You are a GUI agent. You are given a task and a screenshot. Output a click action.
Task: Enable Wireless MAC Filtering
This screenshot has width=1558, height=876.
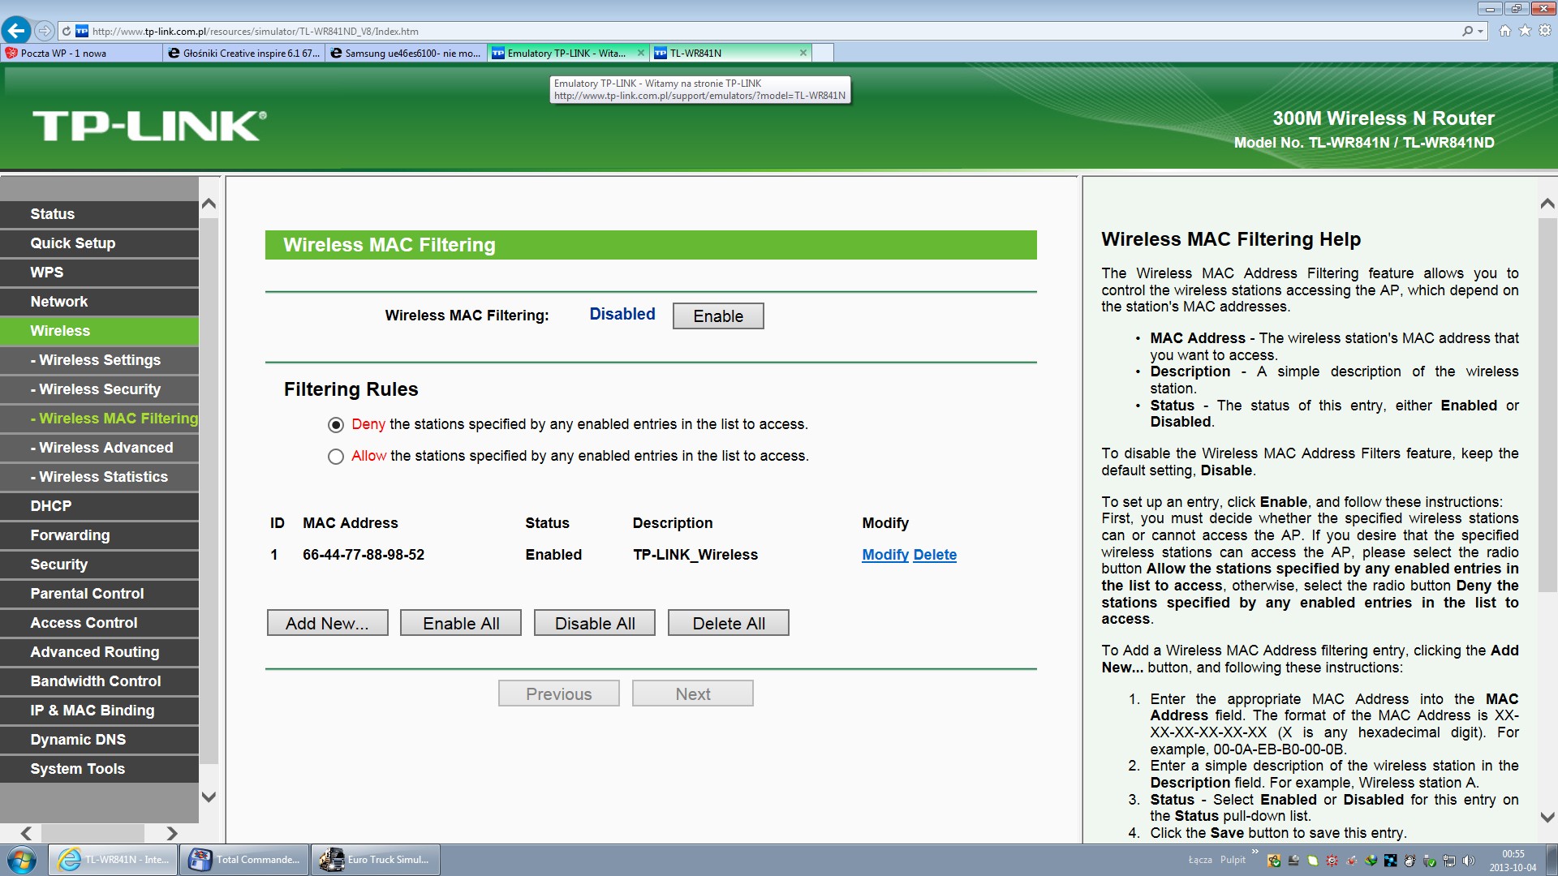click(x=717, y=316)
